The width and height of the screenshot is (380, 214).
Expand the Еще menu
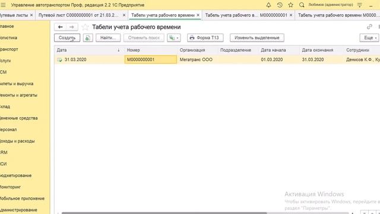369,38
